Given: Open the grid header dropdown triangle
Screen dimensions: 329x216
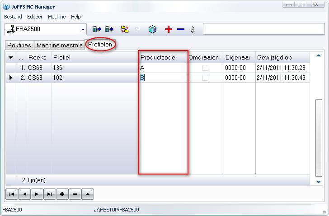Looking at the screenshot, I should coord(10,57).
